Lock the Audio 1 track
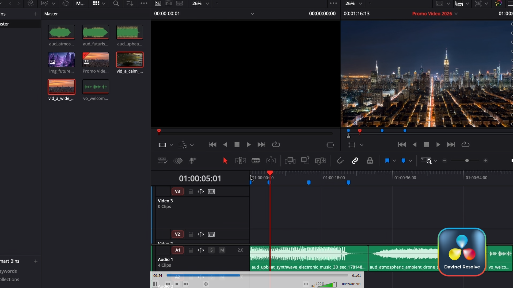This screenshot has width=513, height=288. click(191, 250)
